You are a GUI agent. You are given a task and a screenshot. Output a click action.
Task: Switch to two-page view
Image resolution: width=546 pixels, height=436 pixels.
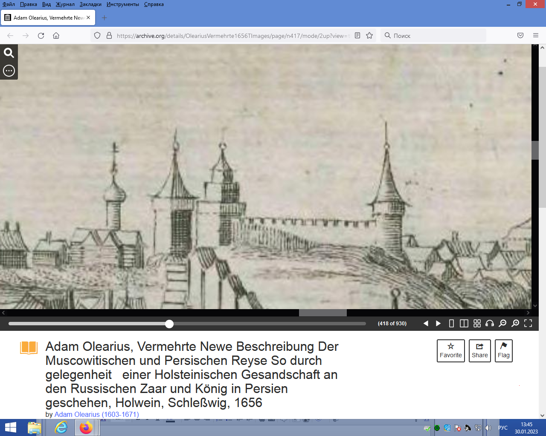464,324
